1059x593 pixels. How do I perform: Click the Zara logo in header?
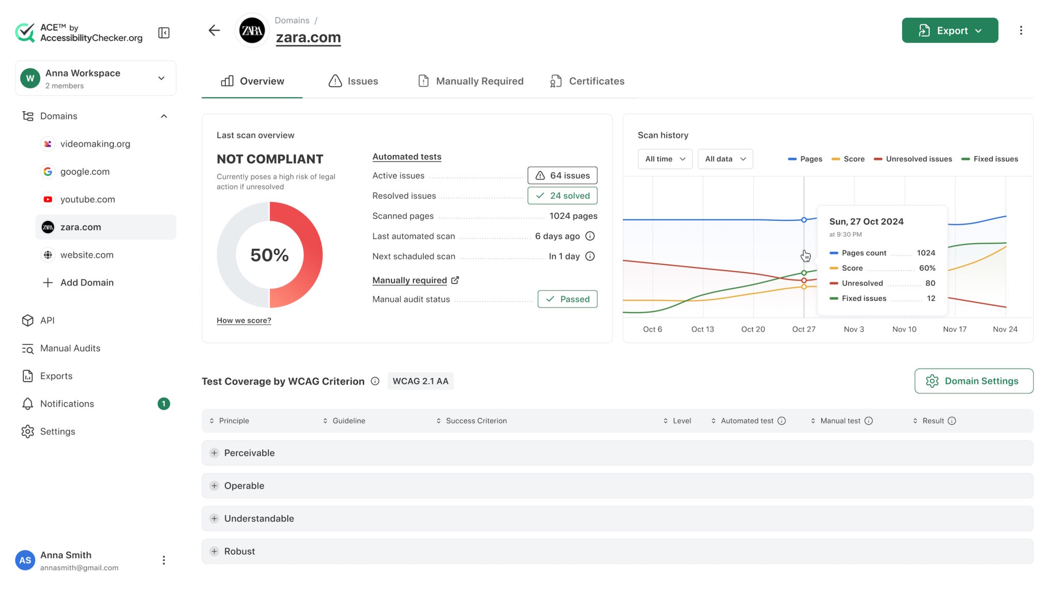[x=252, y=31]
